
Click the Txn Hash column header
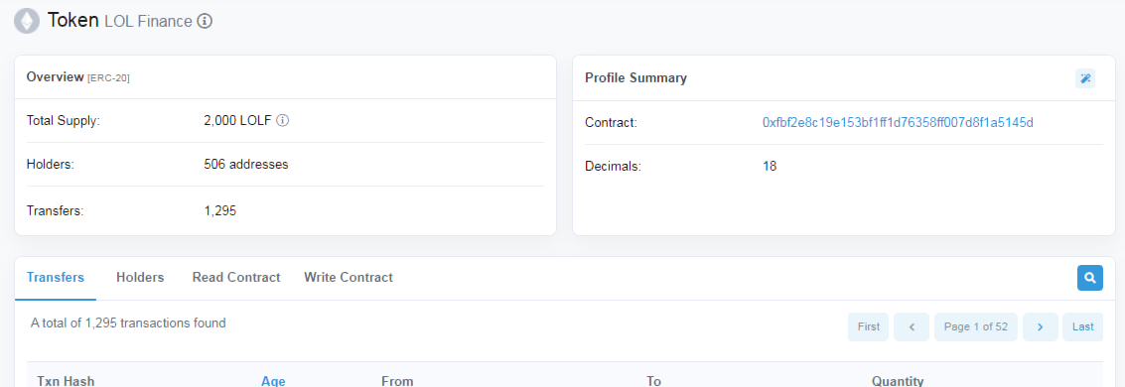click(x=66, y=381)
